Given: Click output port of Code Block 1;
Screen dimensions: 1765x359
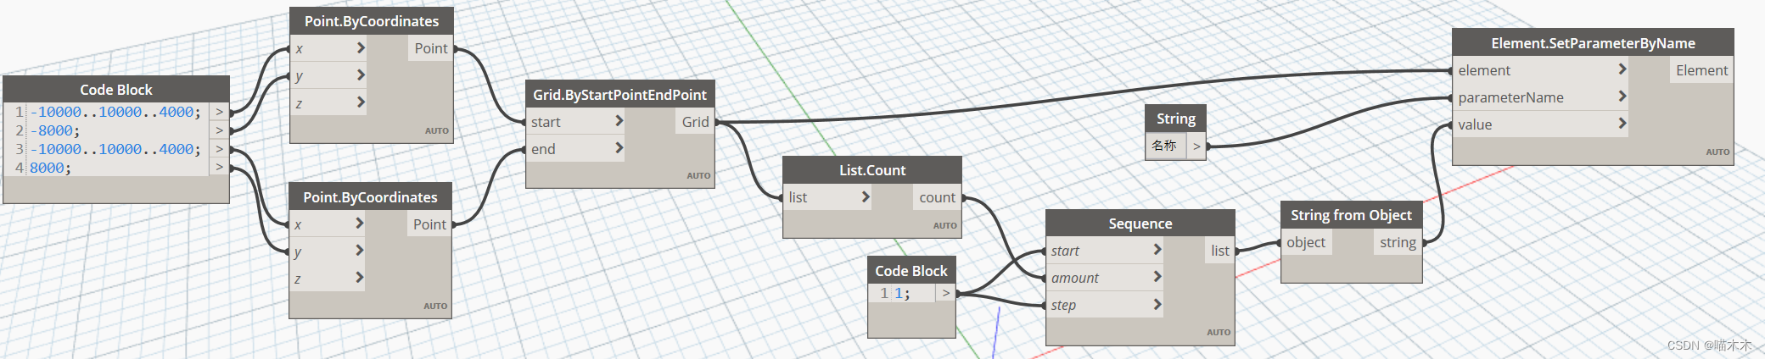Looking at the screenshot, I should (x=945, y=293).
